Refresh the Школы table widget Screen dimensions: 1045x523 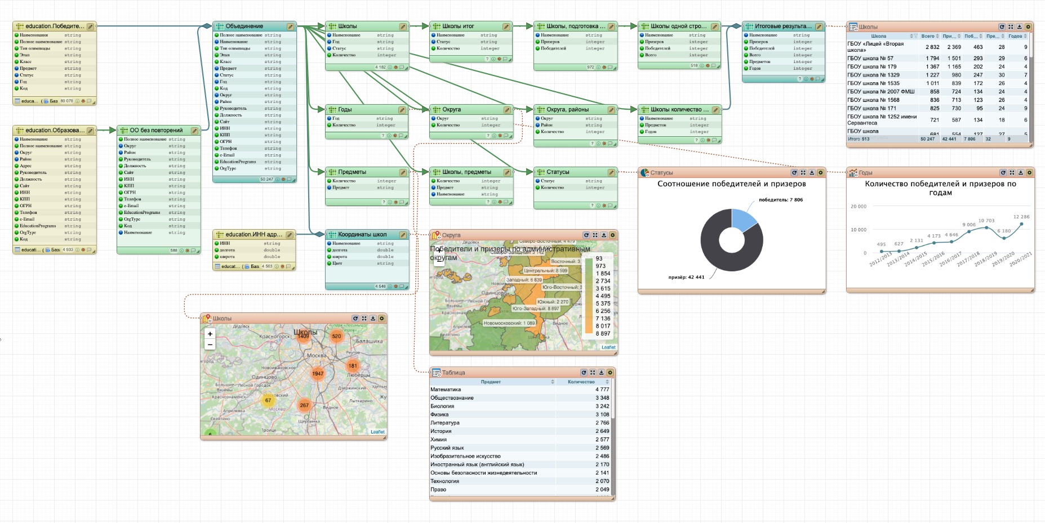(1002, 27)
